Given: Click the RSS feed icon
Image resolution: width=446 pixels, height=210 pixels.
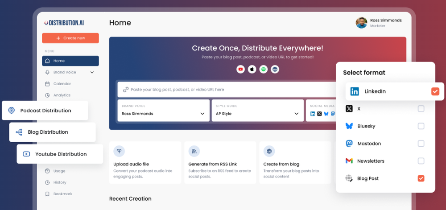Looking at the screenshot, I should click(x=194, y=151).
